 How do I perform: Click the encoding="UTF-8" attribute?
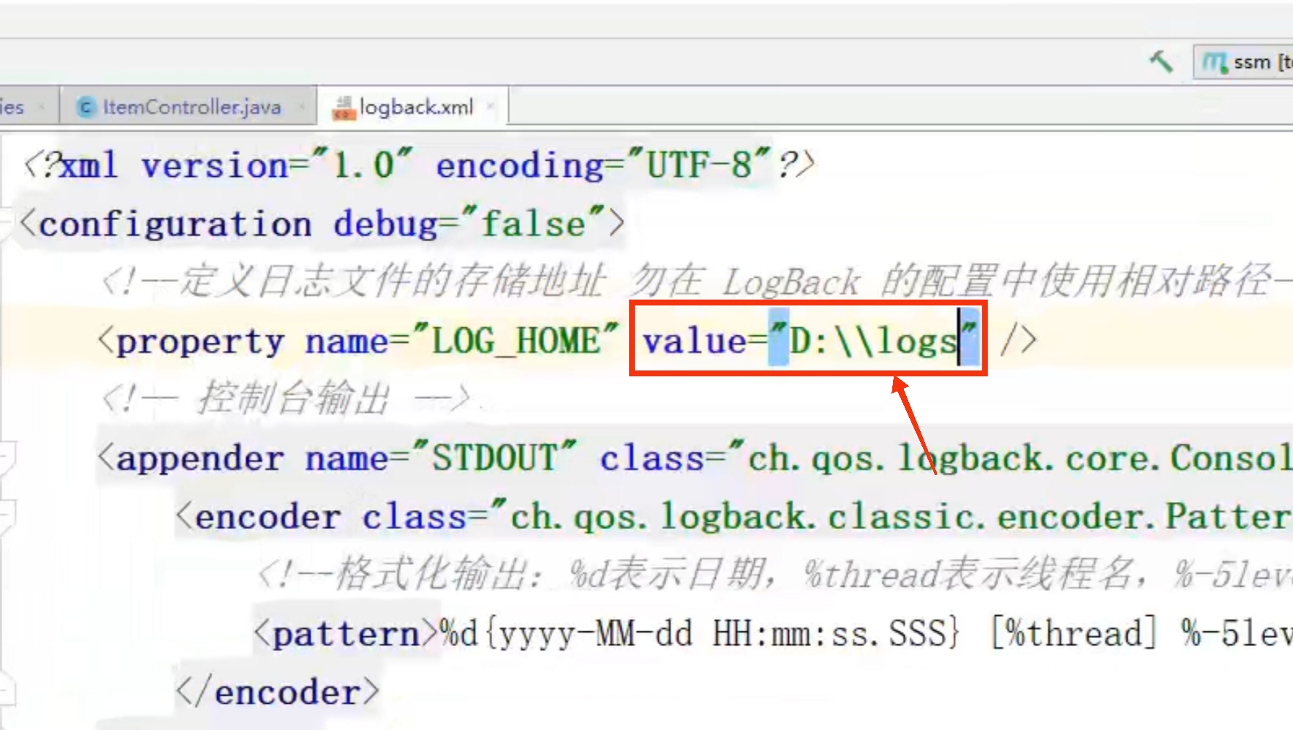[x=603, y=165]
